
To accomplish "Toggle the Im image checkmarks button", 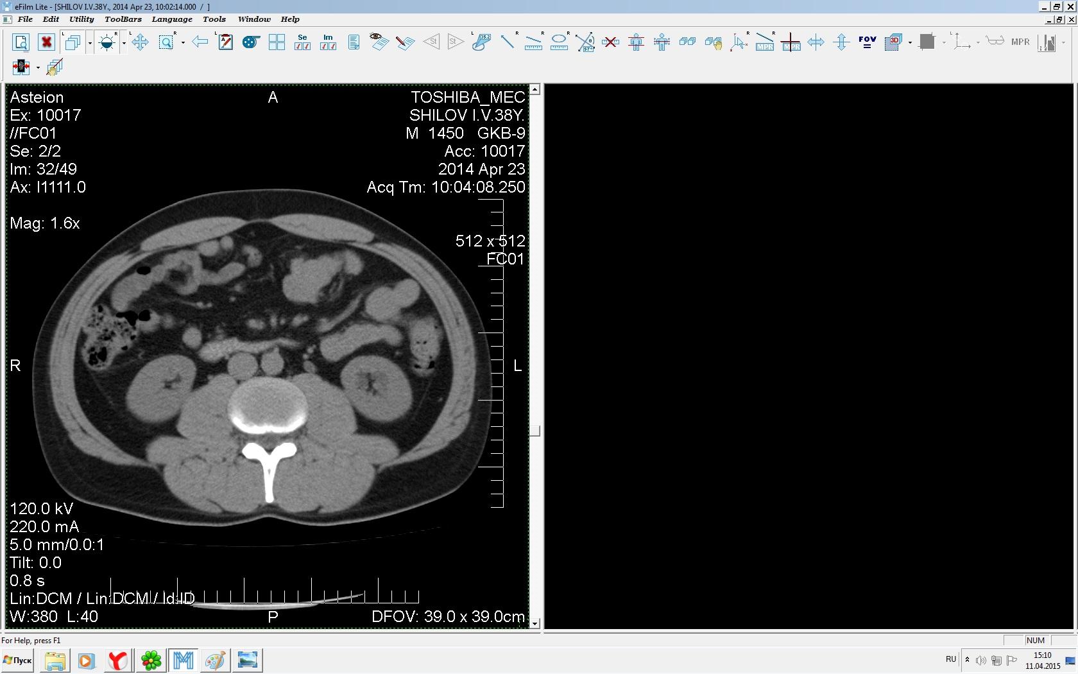I will 328,42.
